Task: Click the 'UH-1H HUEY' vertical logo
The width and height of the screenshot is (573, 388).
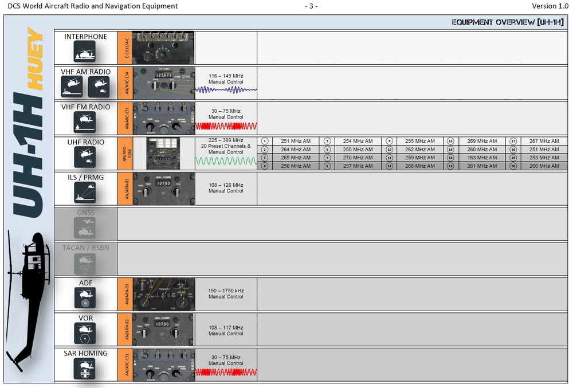Action: [28, 123]
